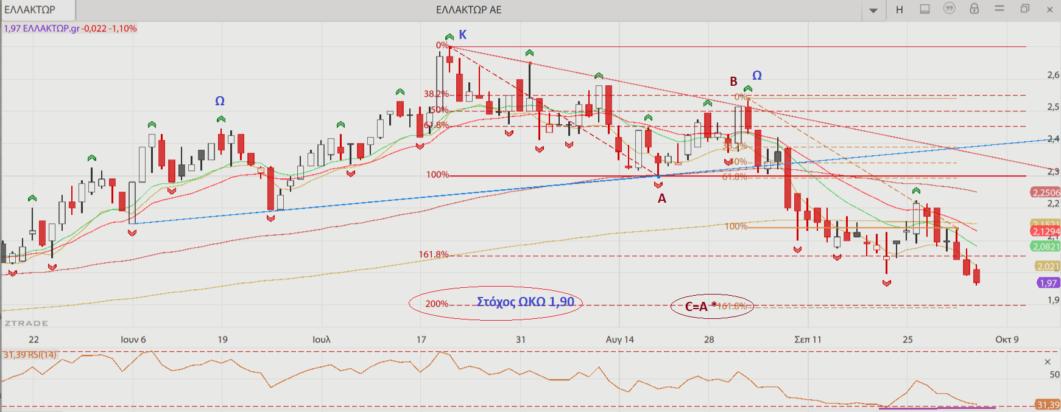Click the yellow 2,021 price tag
This screenshot has width=1061, height=412.
(x=1048, y=266)
